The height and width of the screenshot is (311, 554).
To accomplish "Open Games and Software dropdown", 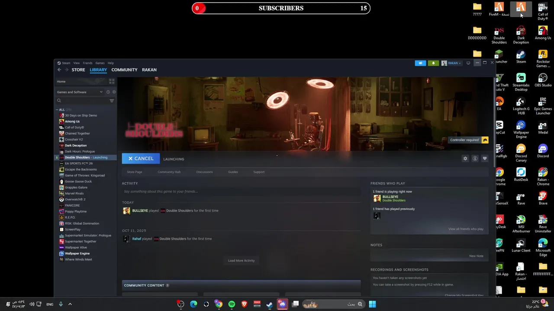I will (x=80, y=92).
